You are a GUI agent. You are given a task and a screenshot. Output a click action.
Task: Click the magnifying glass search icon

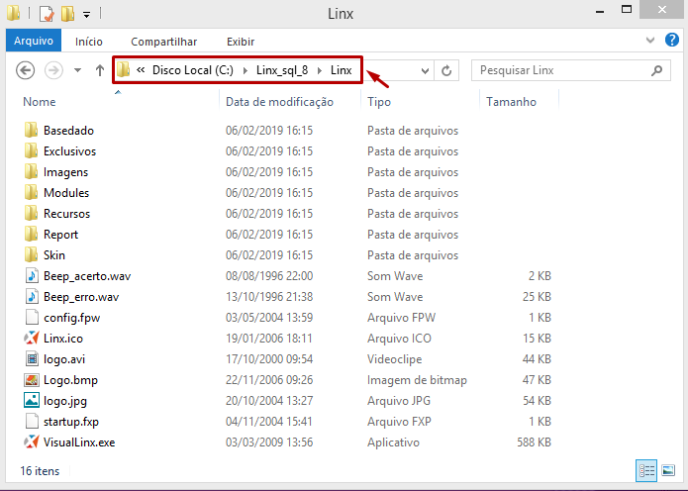657,70
